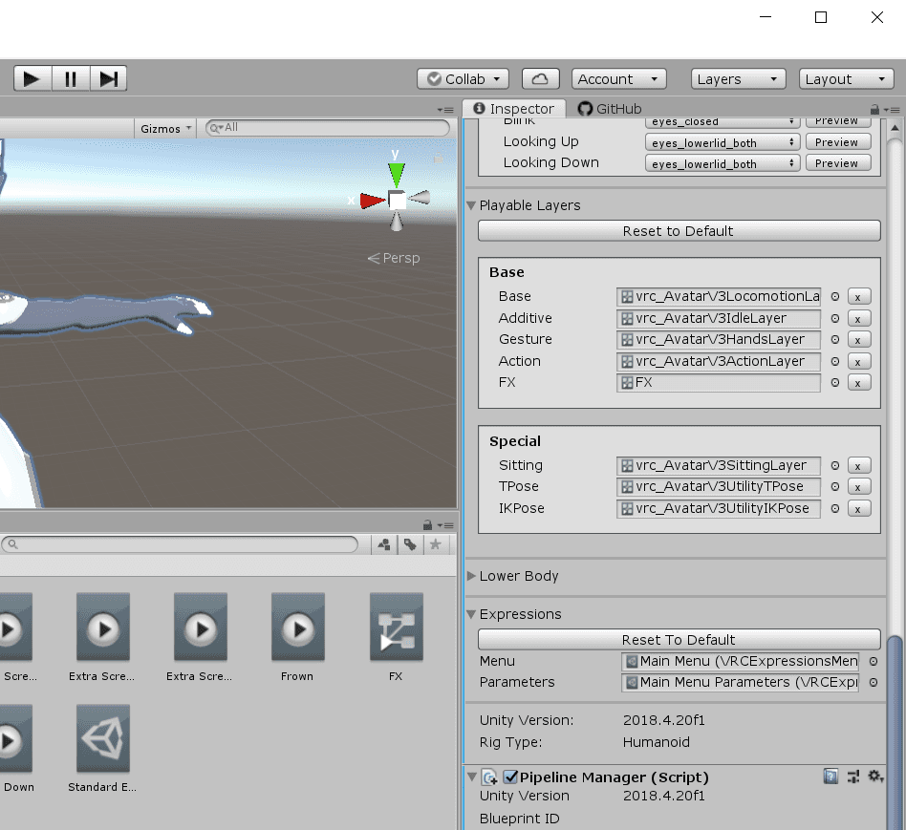Image resolution: width=906 pixels, height=830 pixels.
Task: Toggle Persp projection label
Action: tap(394, 258)
